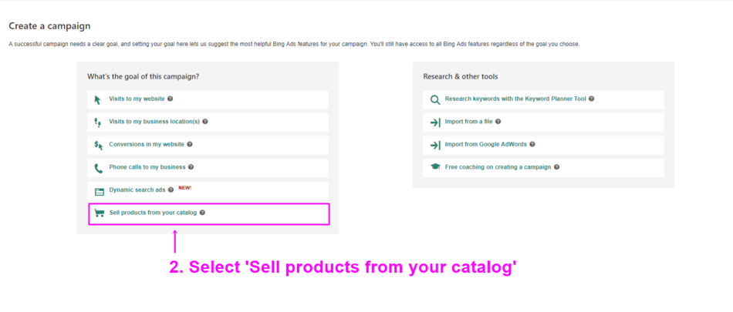Click the footsteps icon for business location visits

[x=98, y=122]
